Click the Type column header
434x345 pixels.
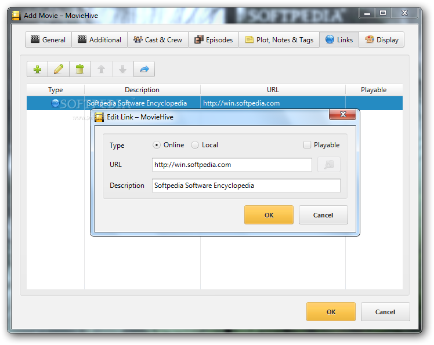(55, 90)
